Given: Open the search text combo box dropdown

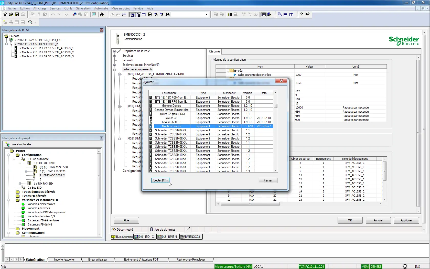Looking at the screenshot, I should pos(207,15).
